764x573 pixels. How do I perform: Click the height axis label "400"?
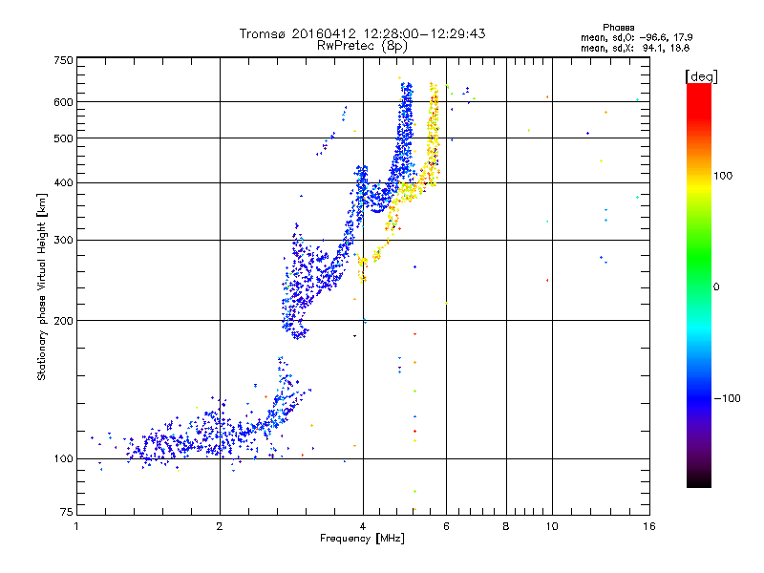coord(64,183)
